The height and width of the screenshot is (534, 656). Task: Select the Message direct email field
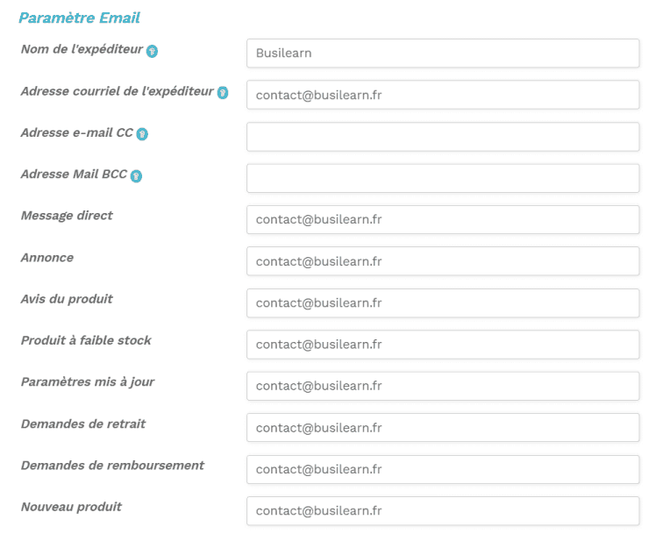click(443, 219)
